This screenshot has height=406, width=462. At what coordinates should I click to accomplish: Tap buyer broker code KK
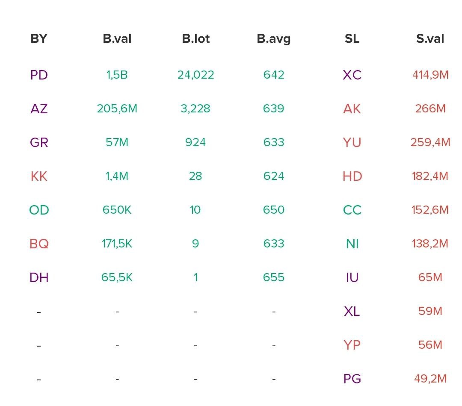[x=39, y=176]
